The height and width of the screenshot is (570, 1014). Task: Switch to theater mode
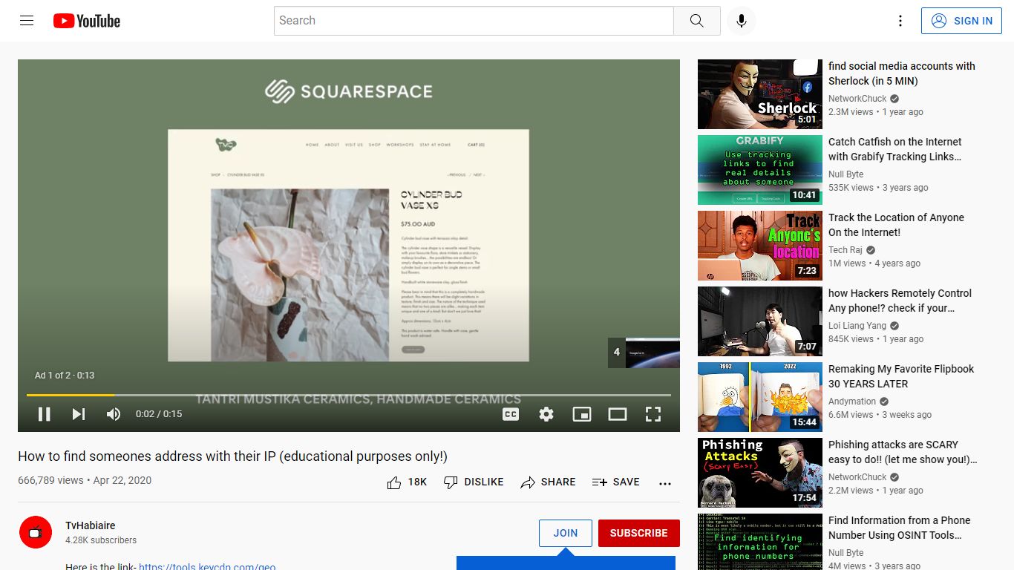click(x=618, y=414)
